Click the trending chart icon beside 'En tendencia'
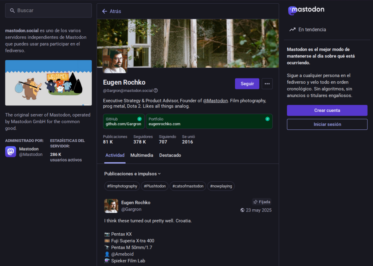This screenshot has height=266, width=373. pyautogui.click(x=292, y=29)
